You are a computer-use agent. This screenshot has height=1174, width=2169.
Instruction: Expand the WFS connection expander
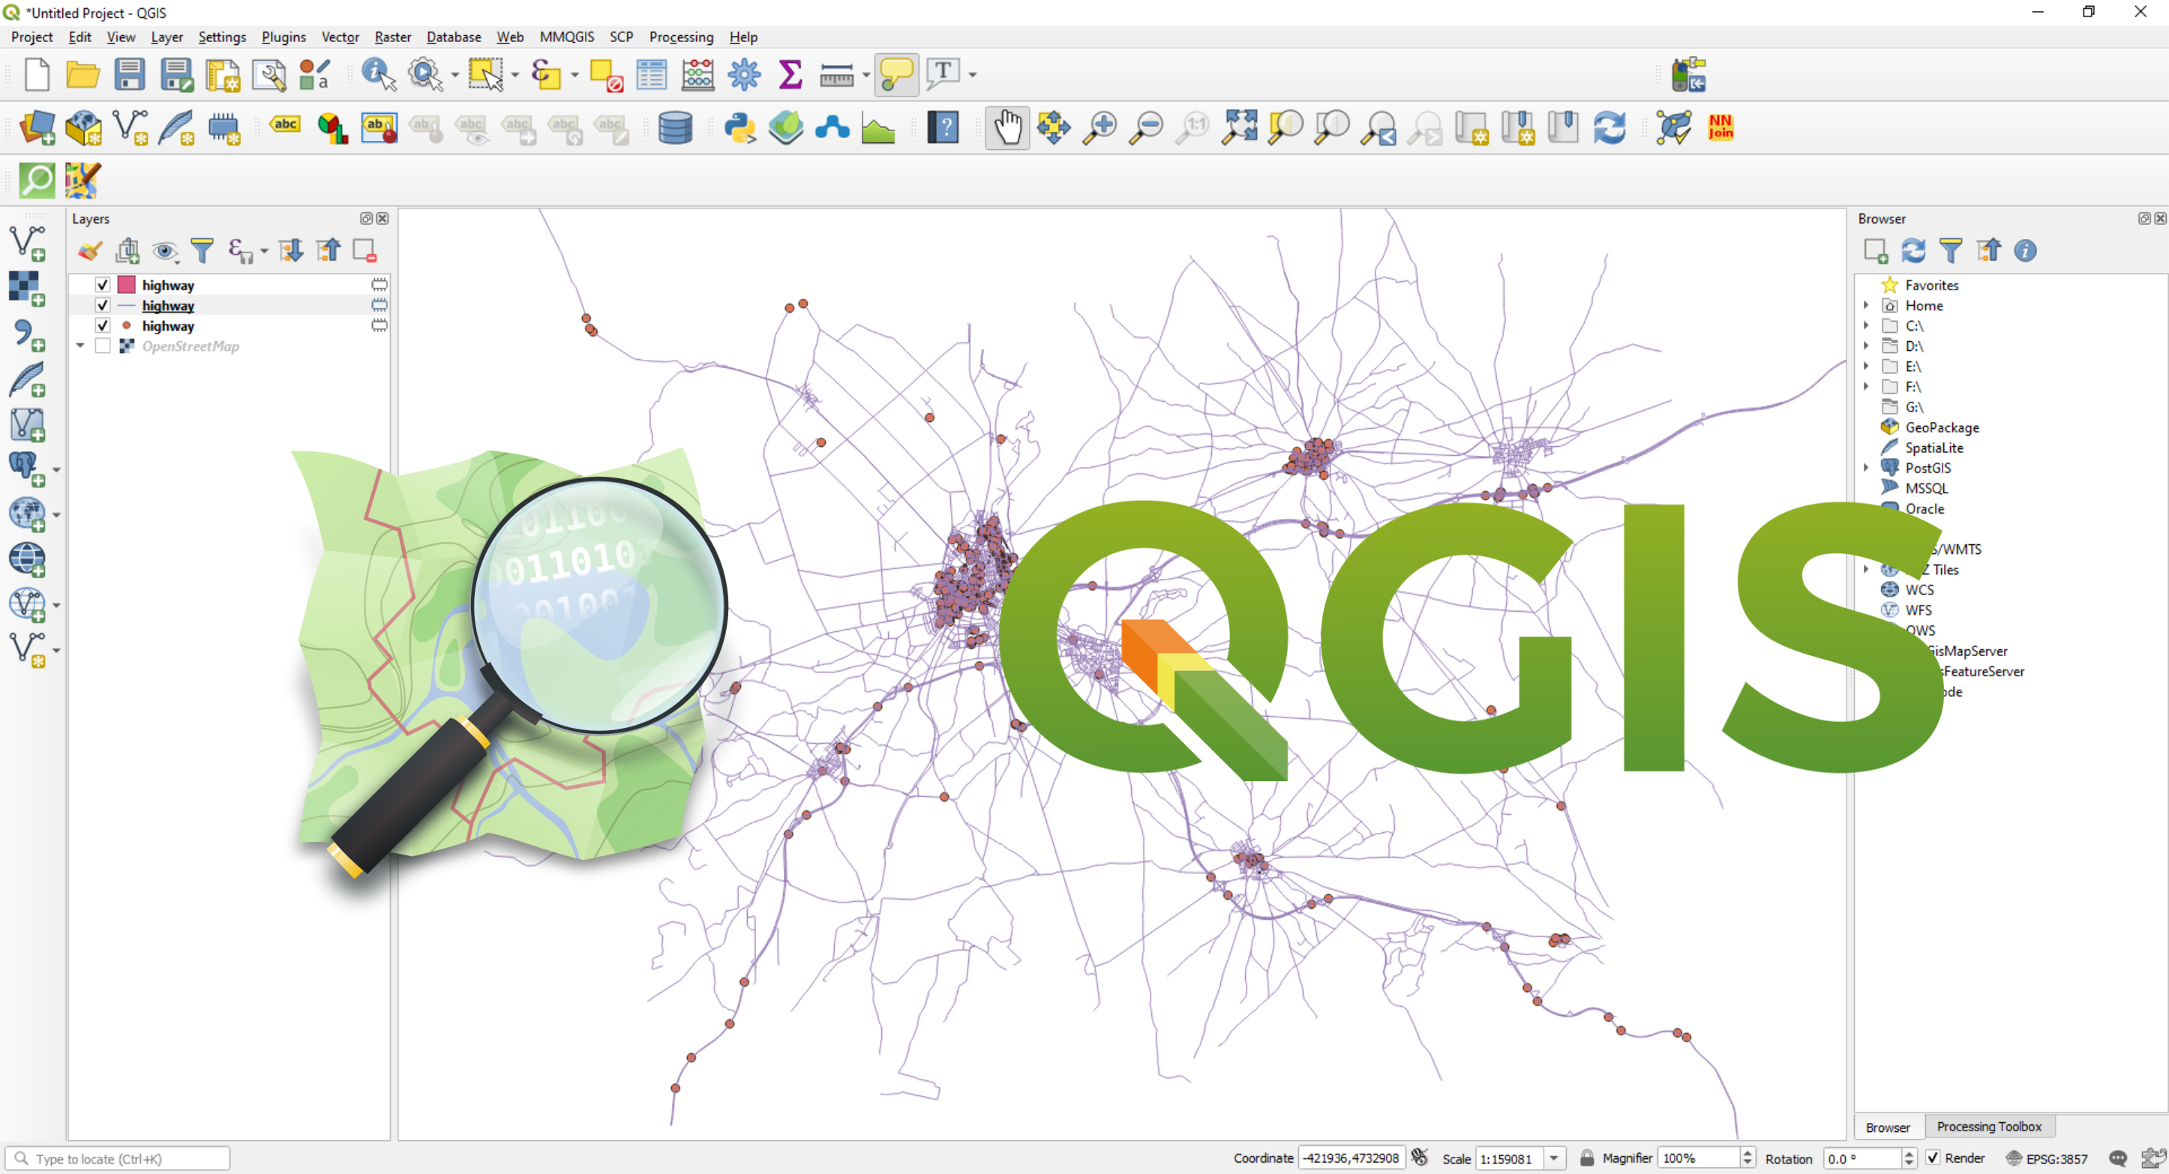1867,609
